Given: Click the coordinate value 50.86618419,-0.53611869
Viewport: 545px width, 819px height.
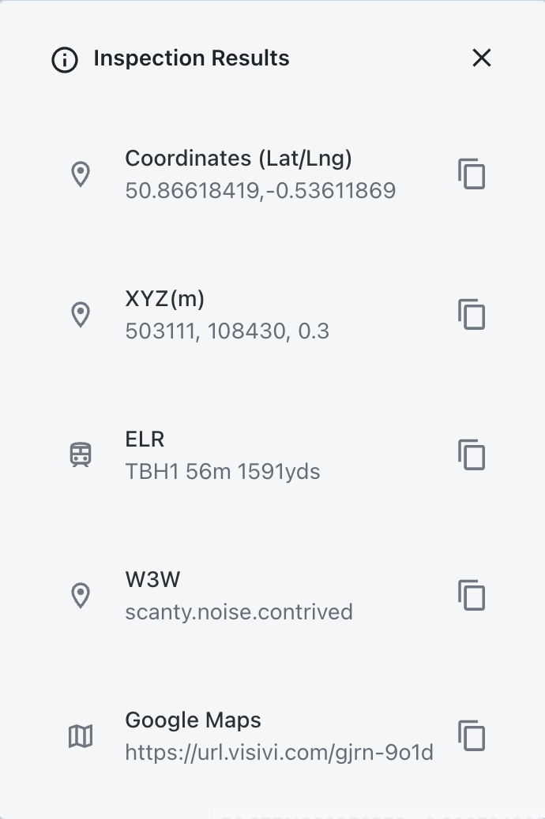Looking at the screenshot, I should pyautogui.click(x=260, y=191).
